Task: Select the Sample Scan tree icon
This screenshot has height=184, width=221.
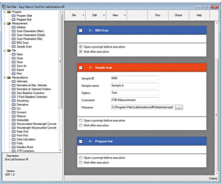Action: coord(13,46)
